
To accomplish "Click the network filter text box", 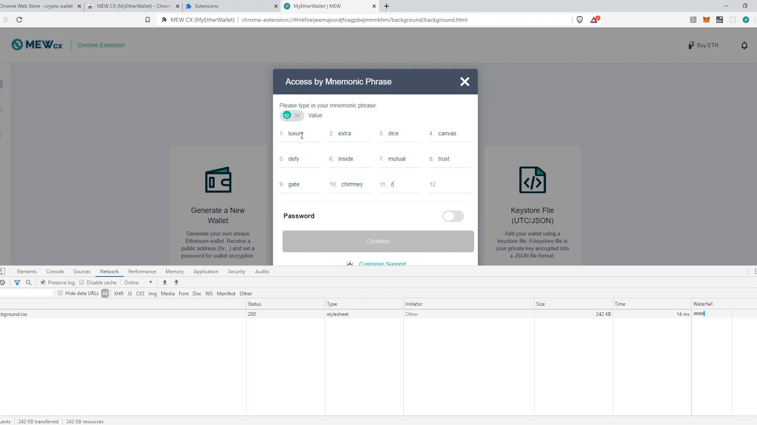I will pyautogui.click(x=27, y=293).
